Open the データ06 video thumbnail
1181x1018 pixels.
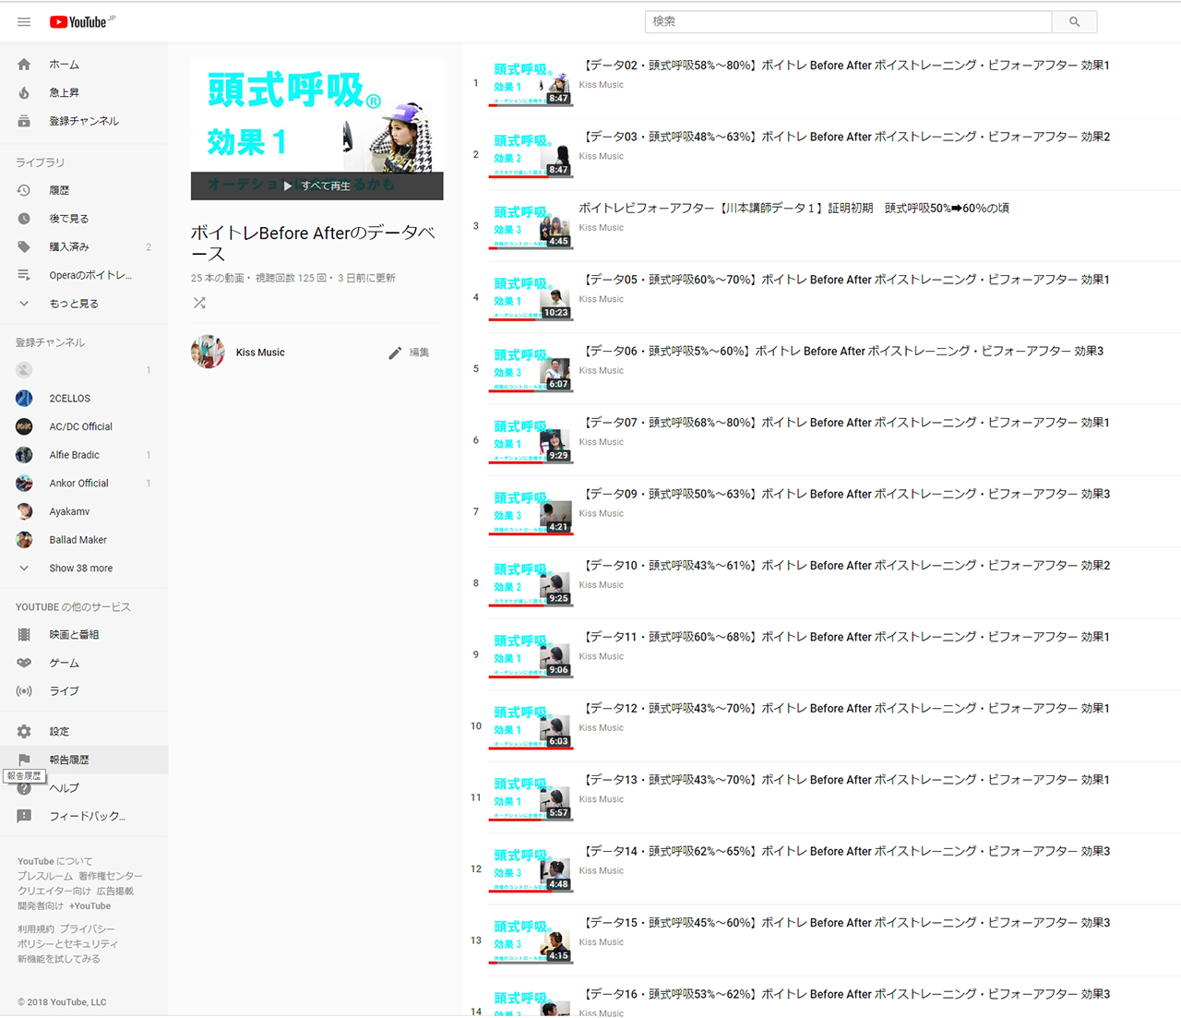pos(531,369)
